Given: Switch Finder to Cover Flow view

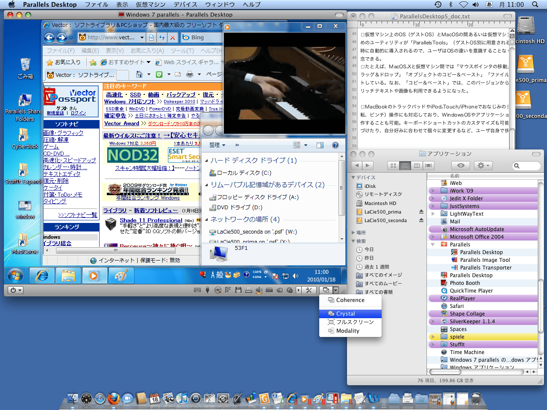Looking at the screenshot, I should point(429,166).
